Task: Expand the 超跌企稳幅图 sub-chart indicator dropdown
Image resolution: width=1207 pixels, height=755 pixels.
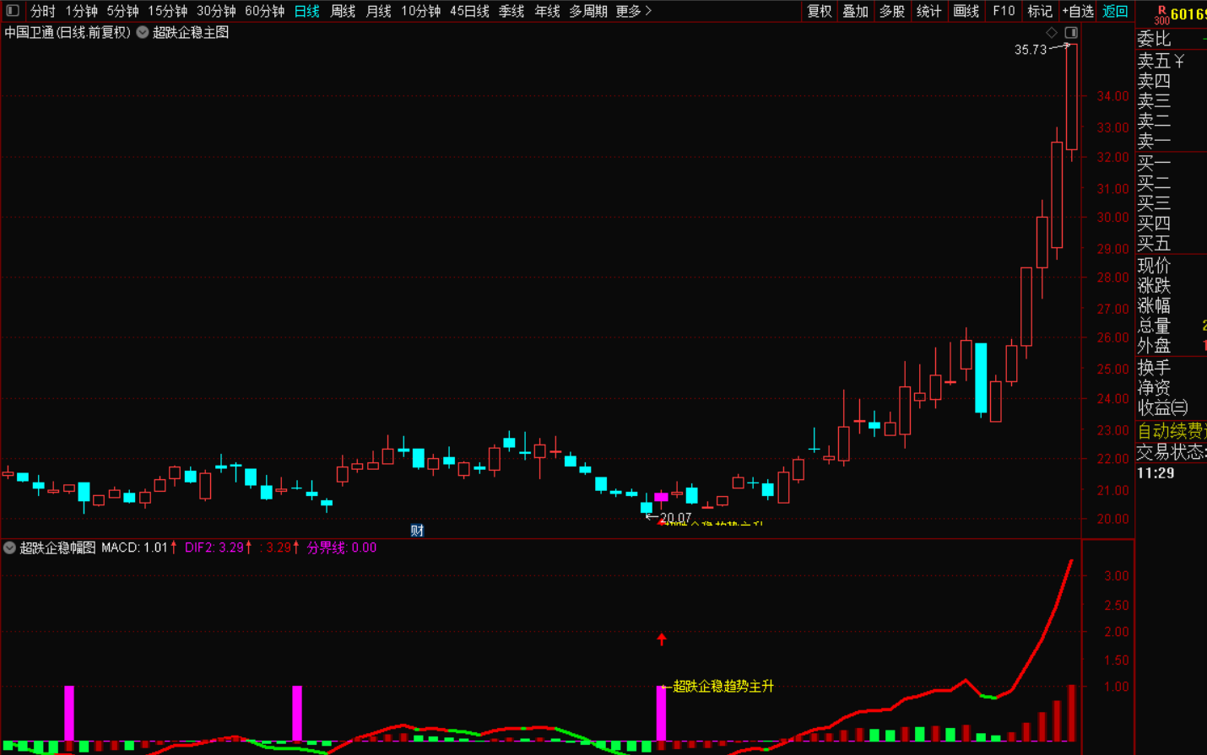Action: pos(9,547)
